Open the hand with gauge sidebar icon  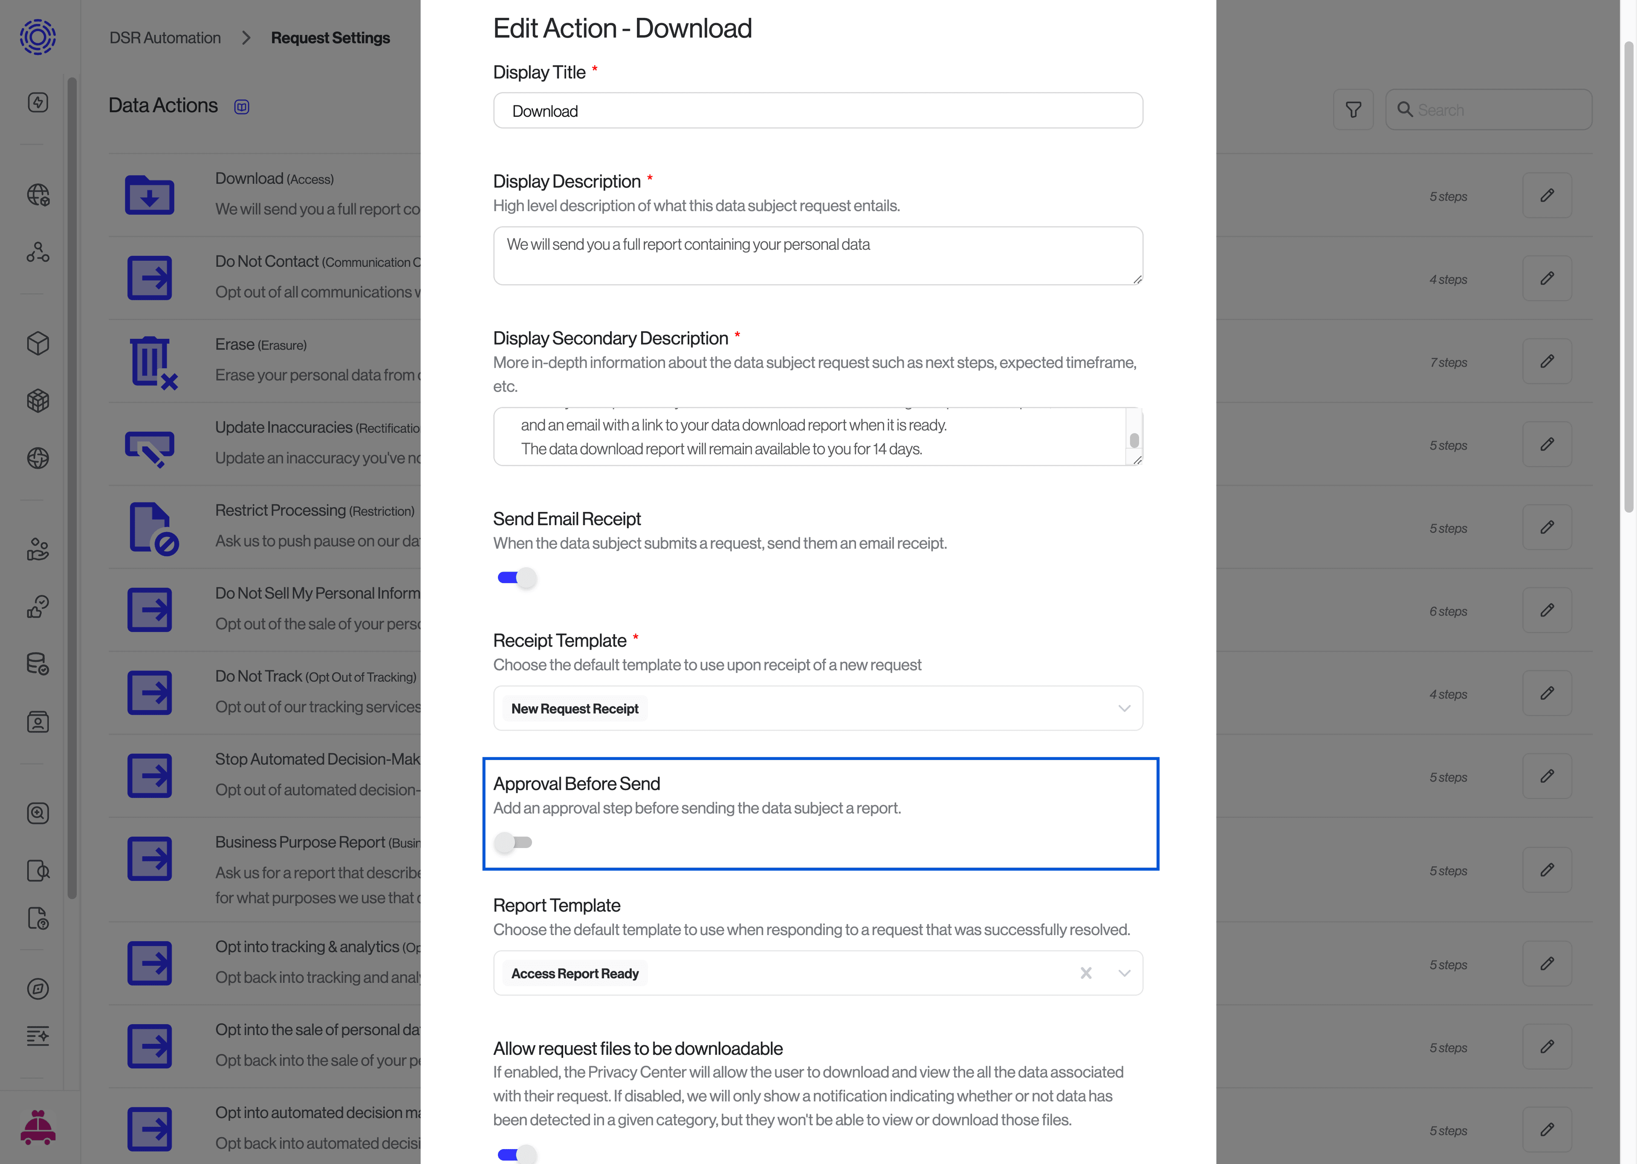pyautogui.click(x=38, y=607)
